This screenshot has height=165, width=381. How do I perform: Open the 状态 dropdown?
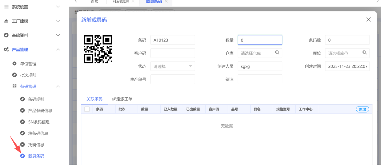coord(173,66)
